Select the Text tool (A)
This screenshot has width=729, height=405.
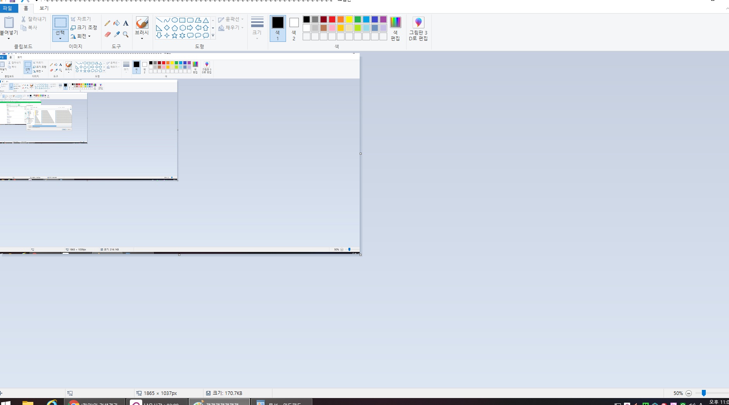coord(126,23)
